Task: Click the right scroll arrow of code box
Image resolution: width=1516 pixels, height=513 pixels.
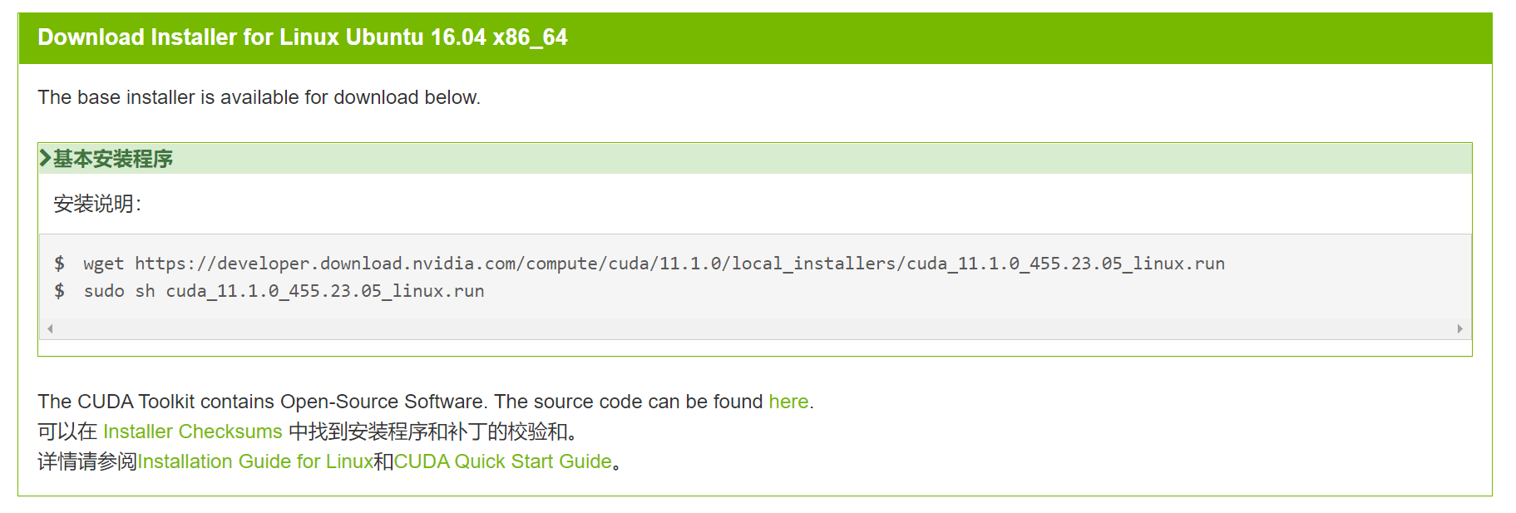Action: click(x=1459, y=328)
